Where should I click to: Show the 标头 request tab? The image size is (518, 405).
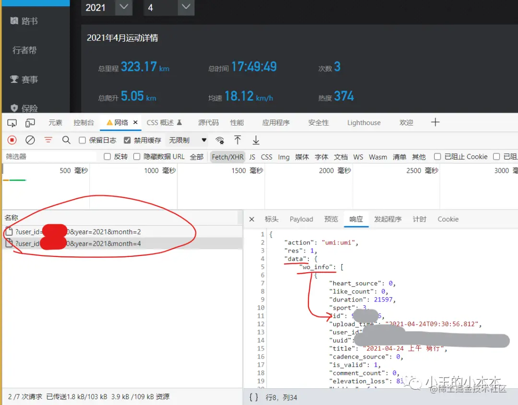271,219
